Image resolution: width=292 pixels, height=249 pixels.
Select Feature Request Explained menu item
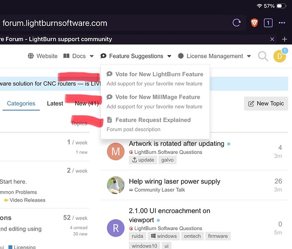(x=153, y=120)
